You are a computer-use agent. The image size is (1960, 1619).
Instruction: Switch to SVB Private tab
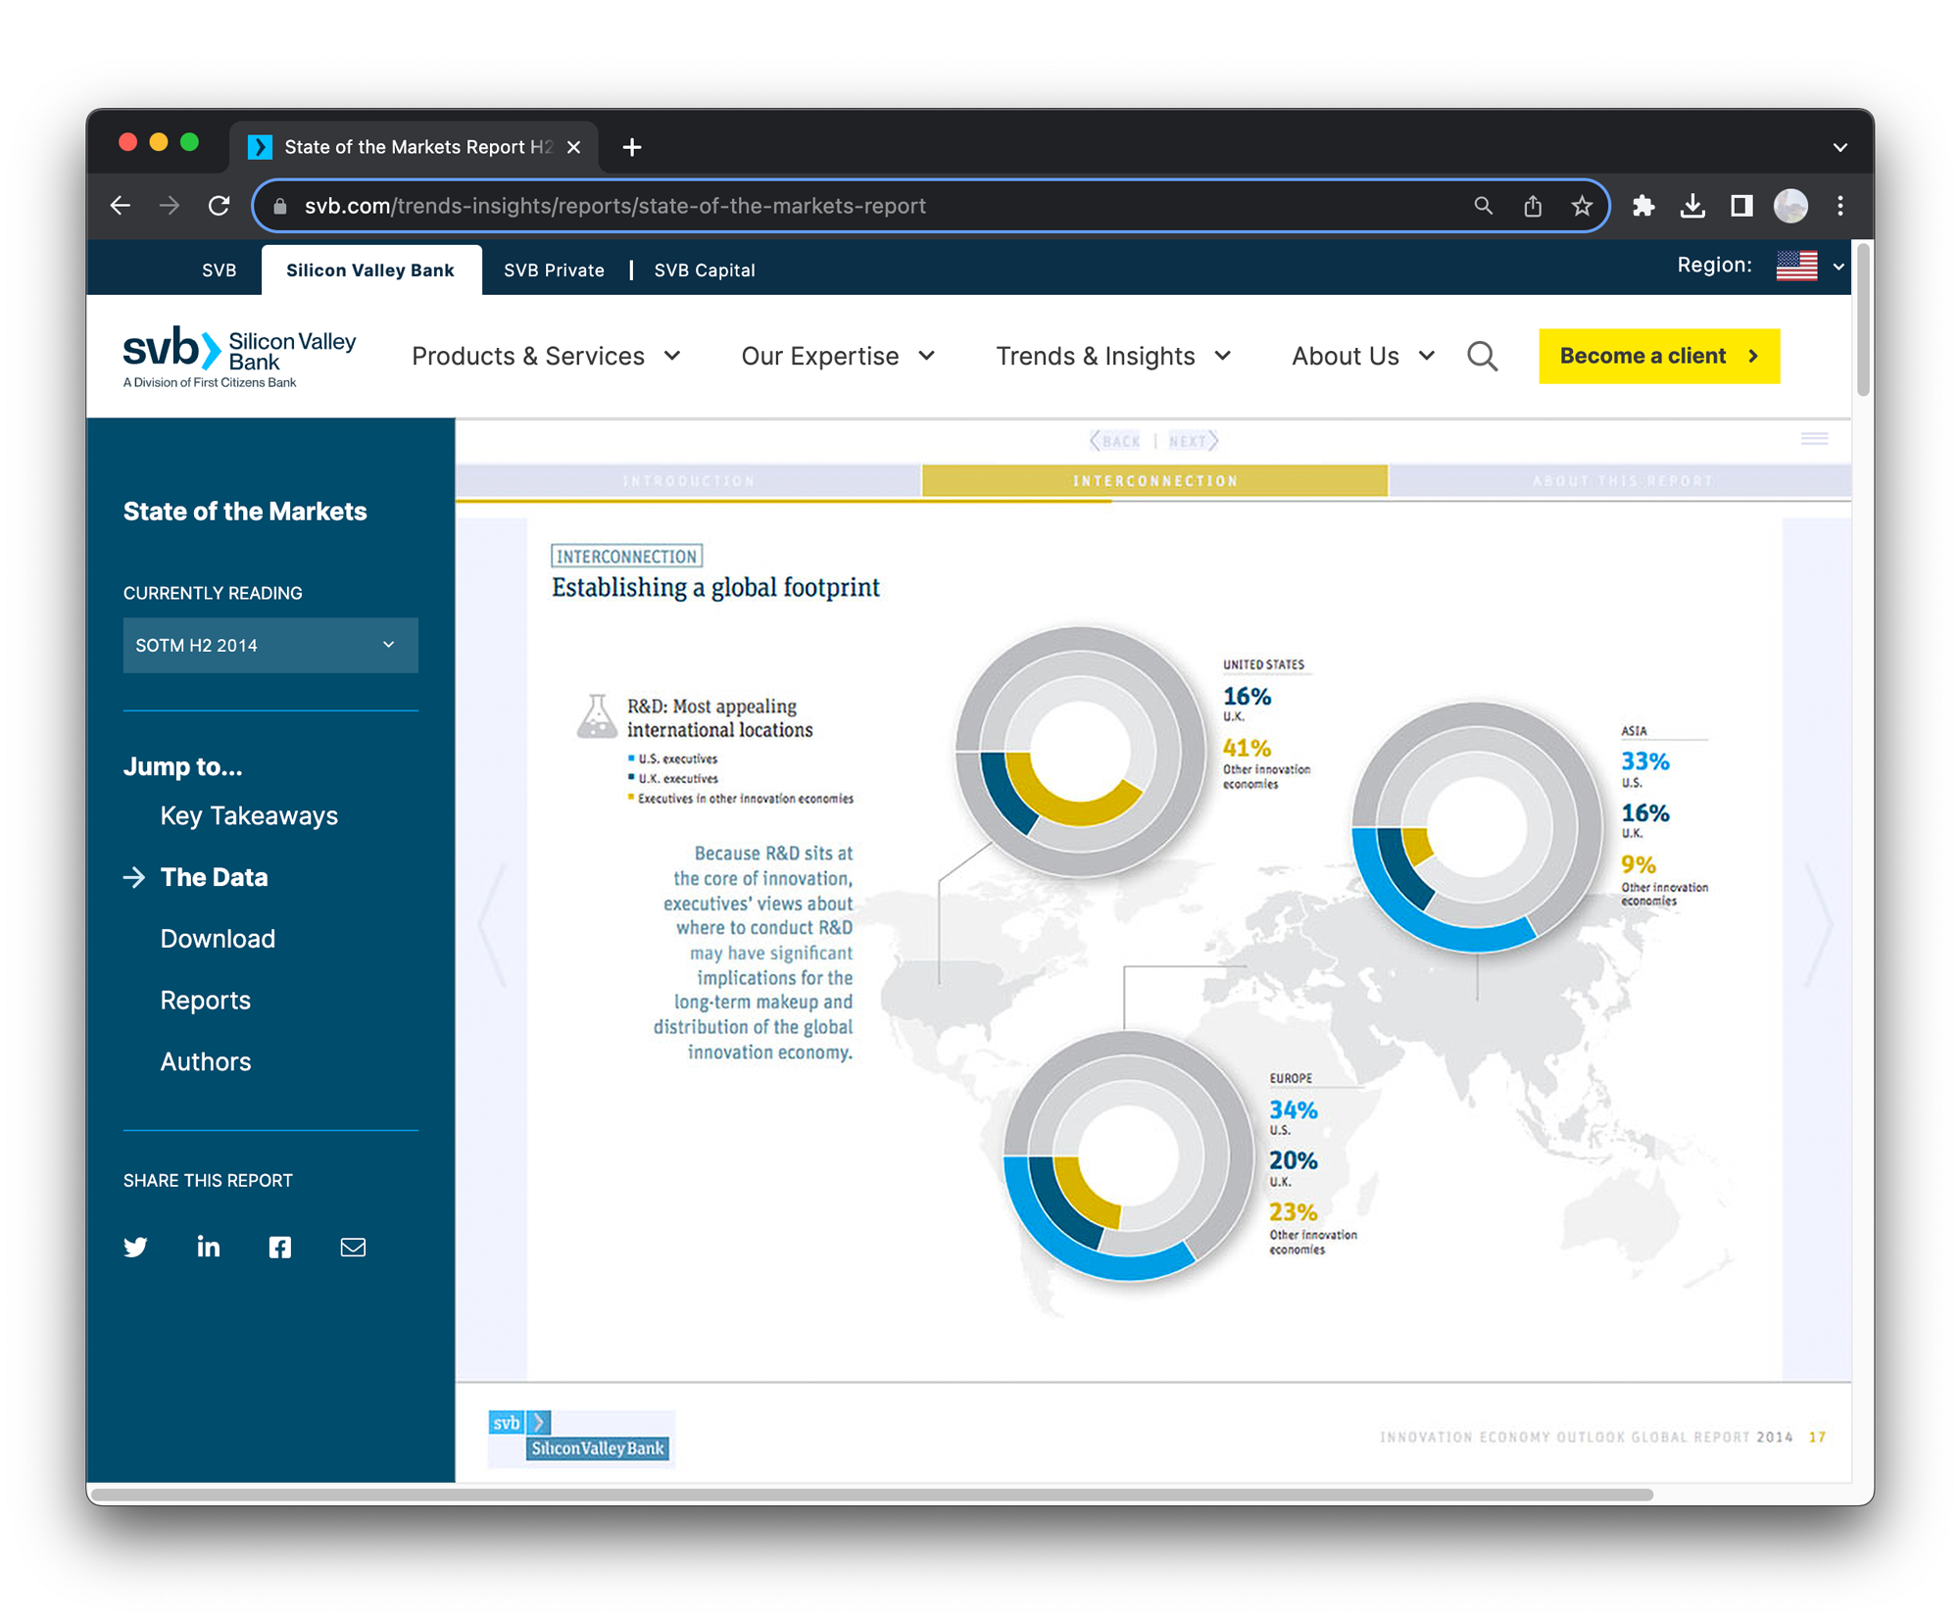coord(554,270)
